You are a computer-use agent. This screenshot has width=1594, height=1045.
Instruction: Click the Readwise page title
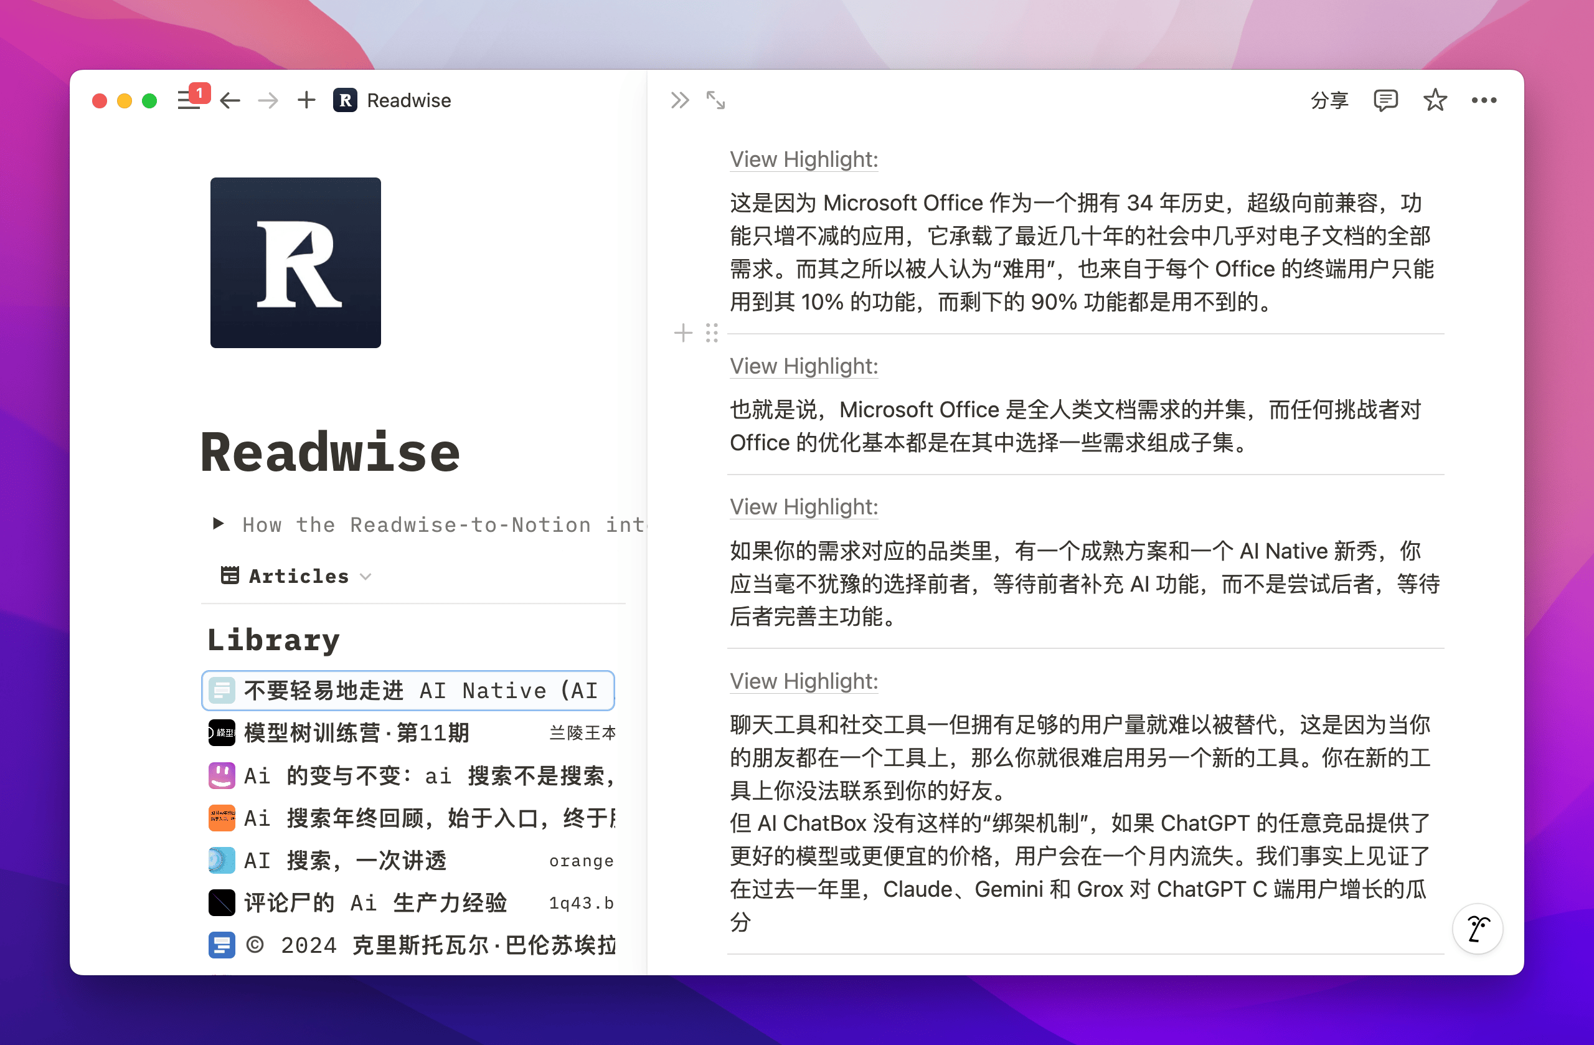point(330,452)
